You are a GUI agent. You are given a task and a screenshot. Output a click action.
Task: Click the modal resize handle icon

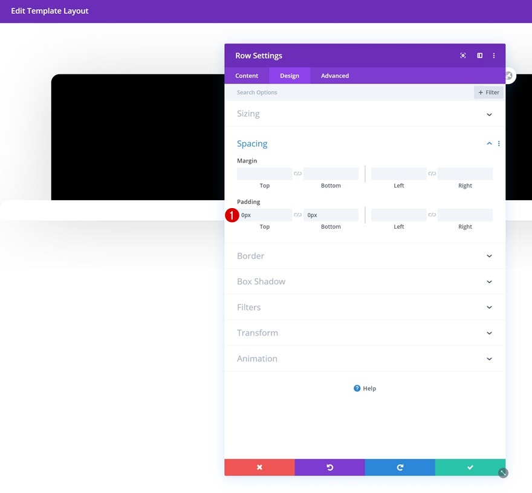503,473
